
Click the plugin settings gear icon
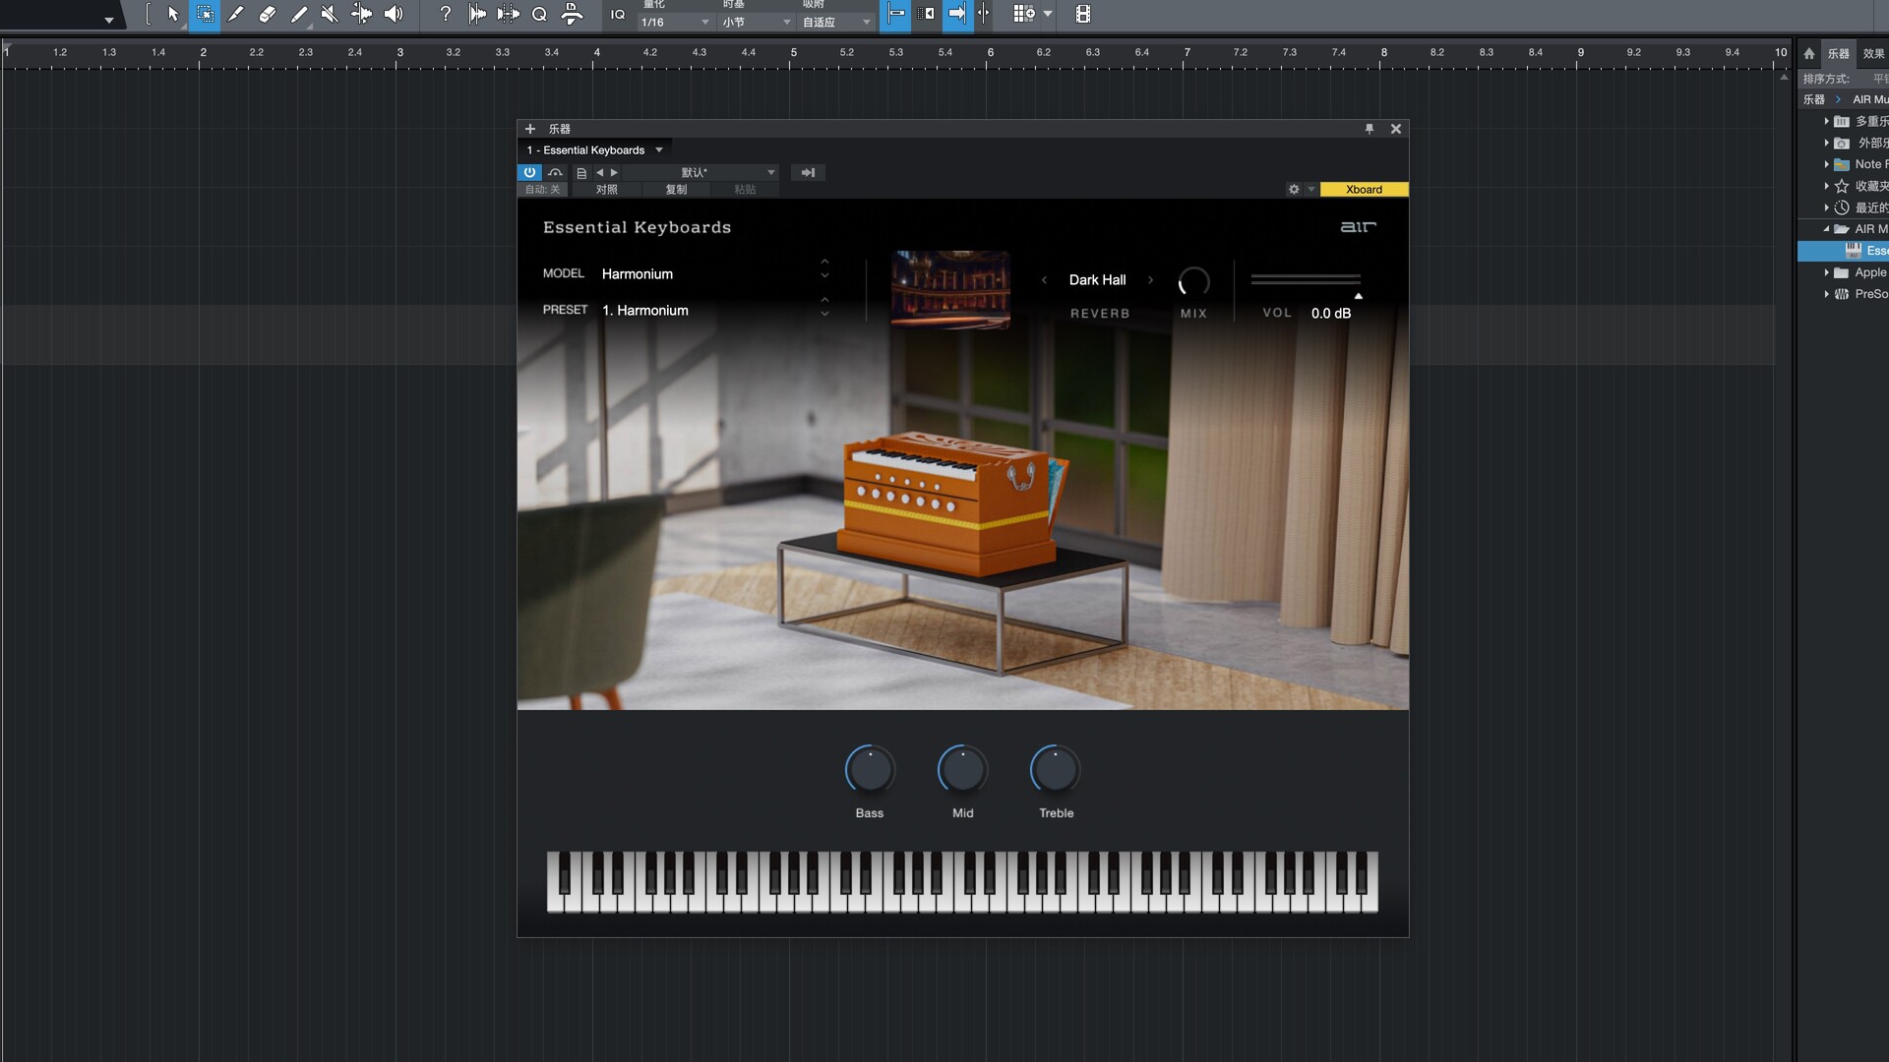pos(1293,190)
